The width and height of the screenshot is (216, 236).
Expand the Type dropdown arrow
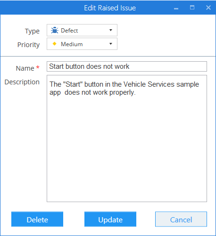point(111,30)
